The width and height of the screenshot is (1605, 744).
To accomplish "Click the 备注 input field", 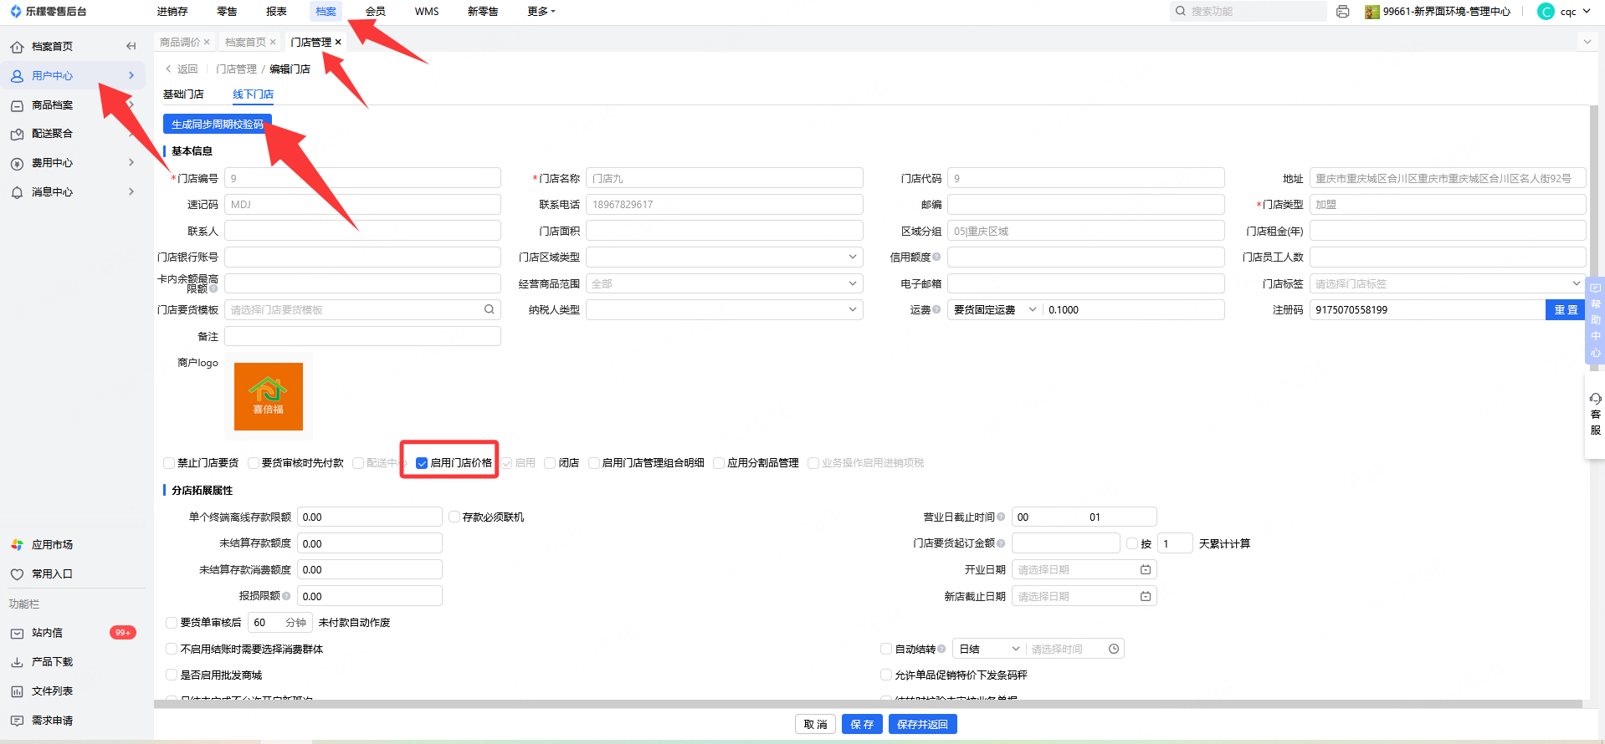I will point(362,336).
